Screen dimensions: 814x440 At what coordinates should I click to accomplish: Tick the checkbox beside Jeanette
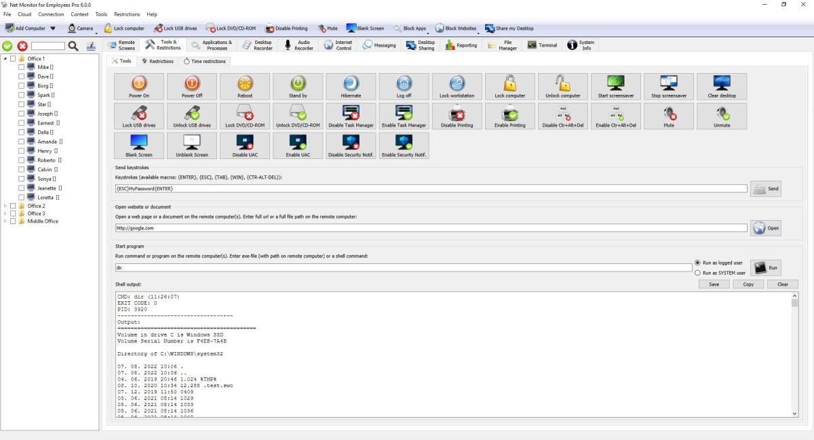click(20, 188)
